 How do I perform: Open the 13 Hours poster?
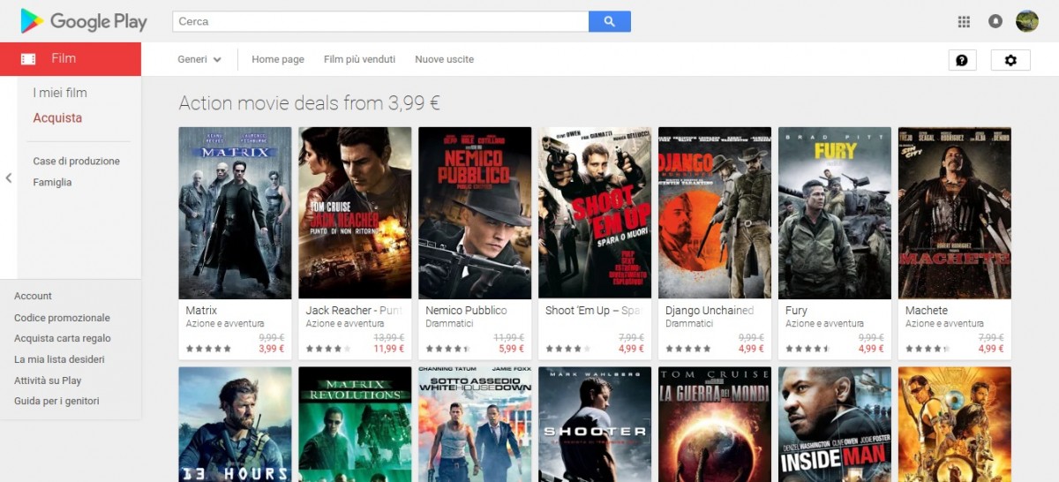coord(235,425)
